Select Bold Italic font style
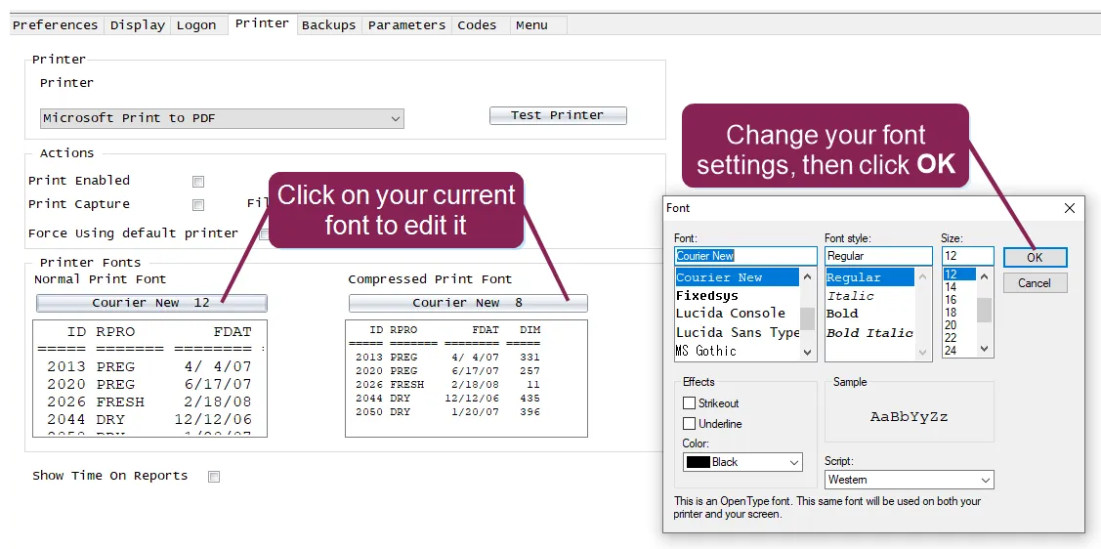Screen dimensions: 1101x549 [x=870, y=333]
